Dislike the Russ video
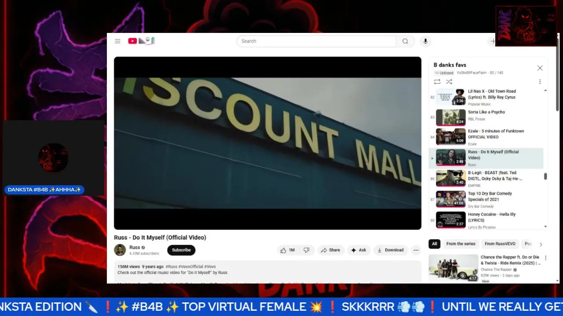This screenshot has height=316, width=563. (x=307, y=250)
